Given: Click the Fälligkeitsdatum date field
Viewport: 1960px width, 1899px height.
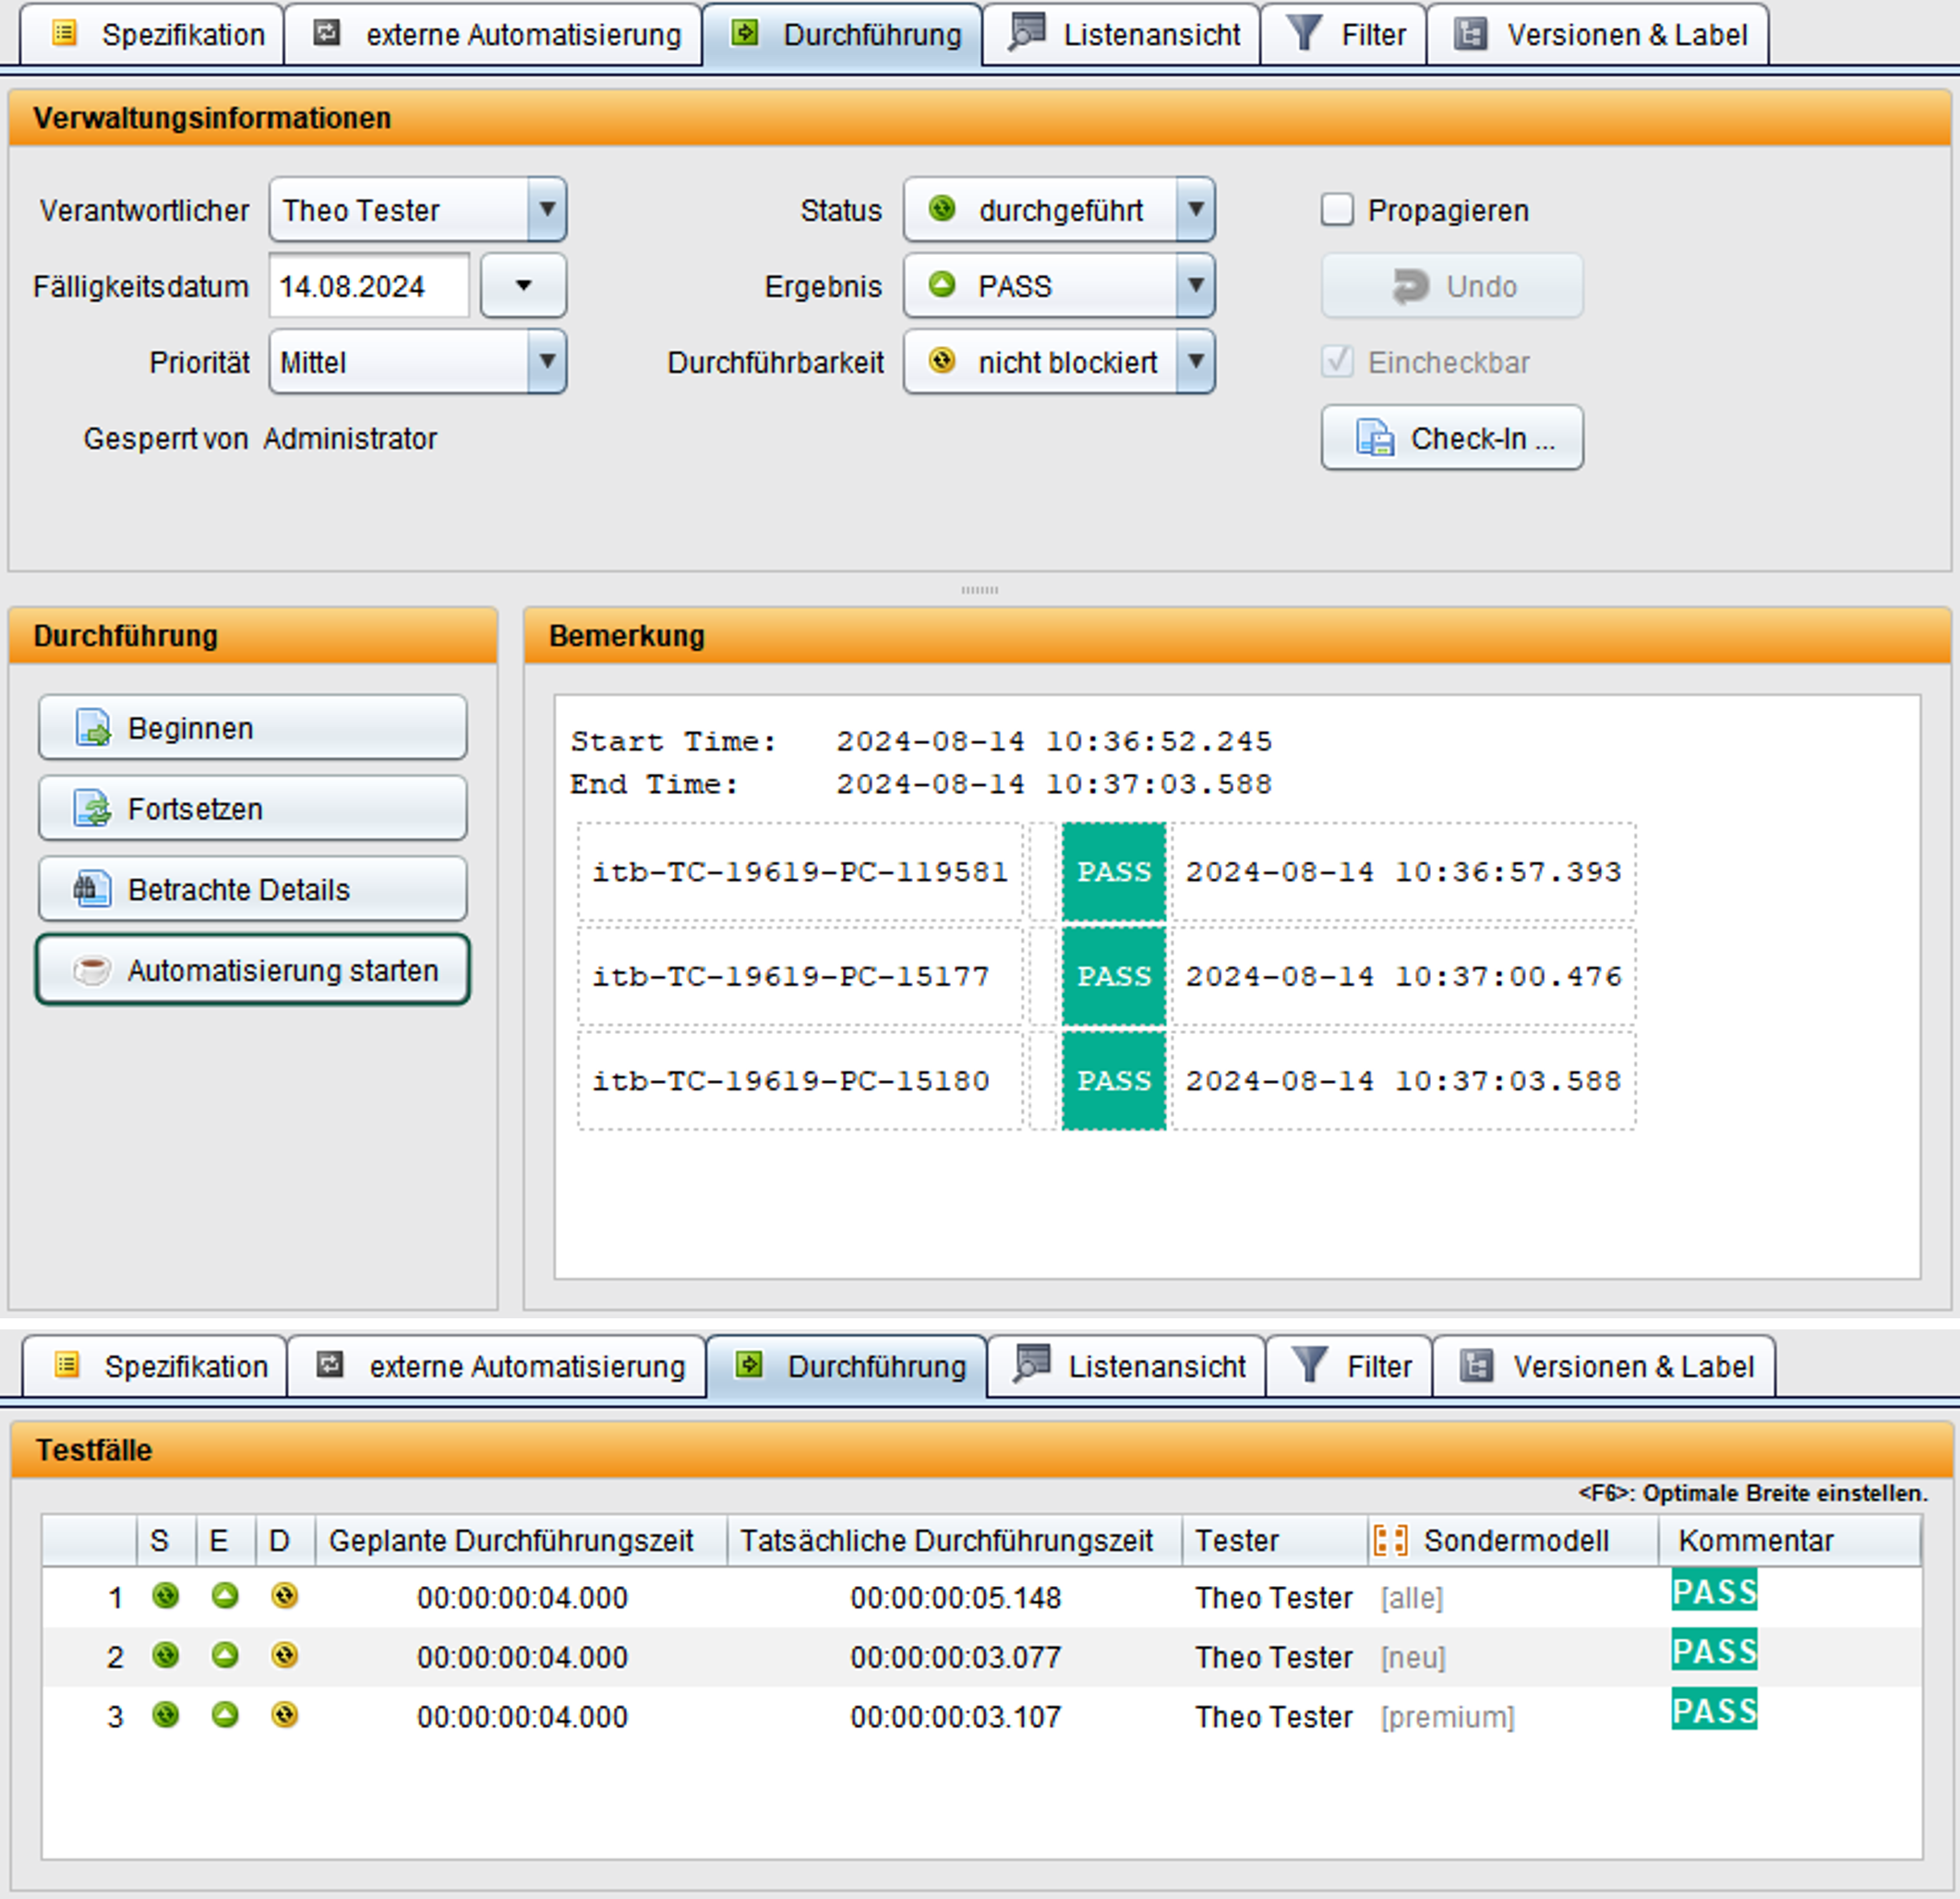Looking at the screenshot, I should [x=369, y=286].
